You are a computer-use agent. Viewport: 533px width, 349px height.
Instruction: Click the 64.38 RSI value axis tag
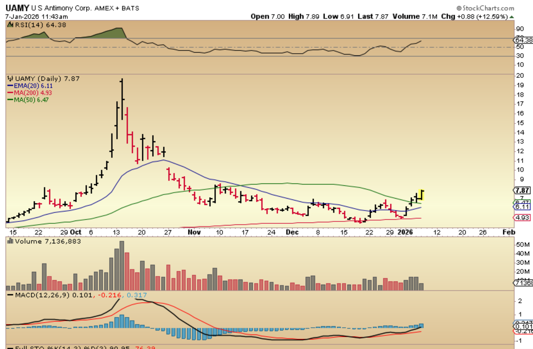pos(523,40)
